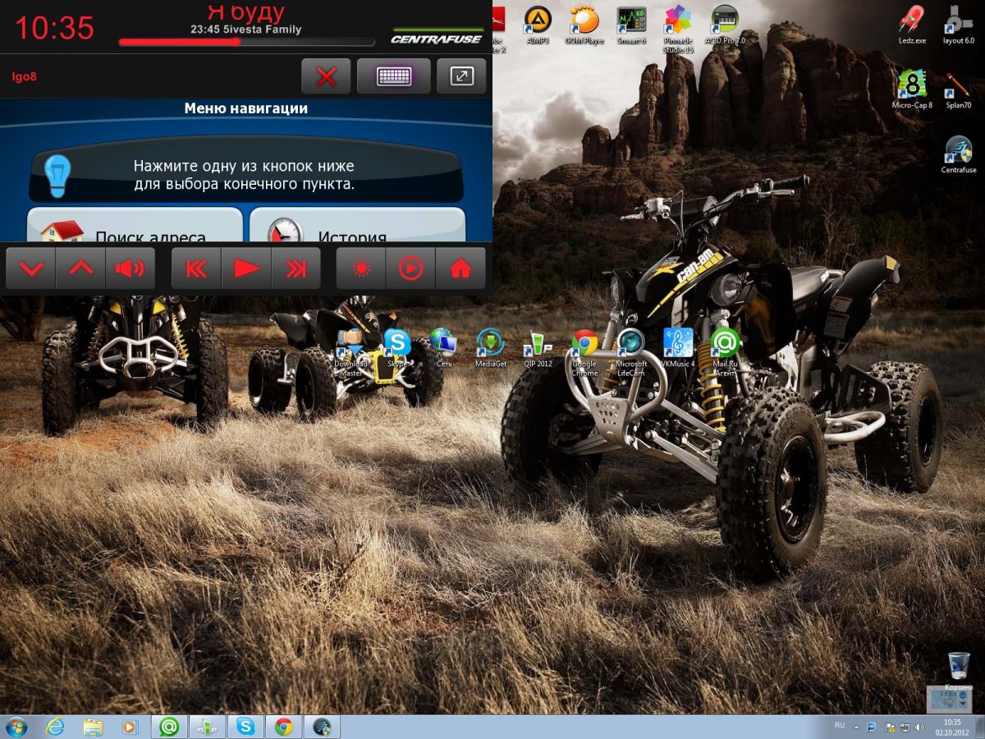Open the circled play media player icon

click(x=410, y=269)
